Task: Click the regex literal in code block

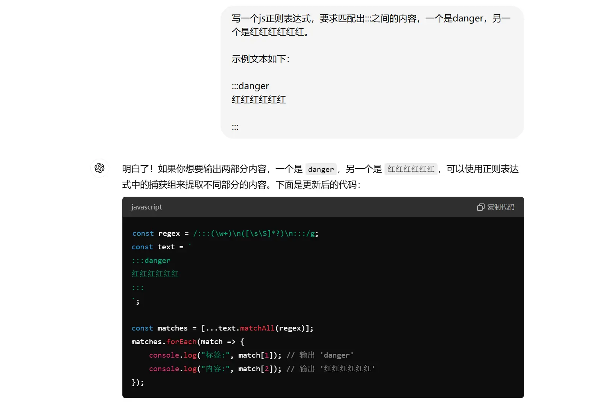Action: click(x=255, y=234)
